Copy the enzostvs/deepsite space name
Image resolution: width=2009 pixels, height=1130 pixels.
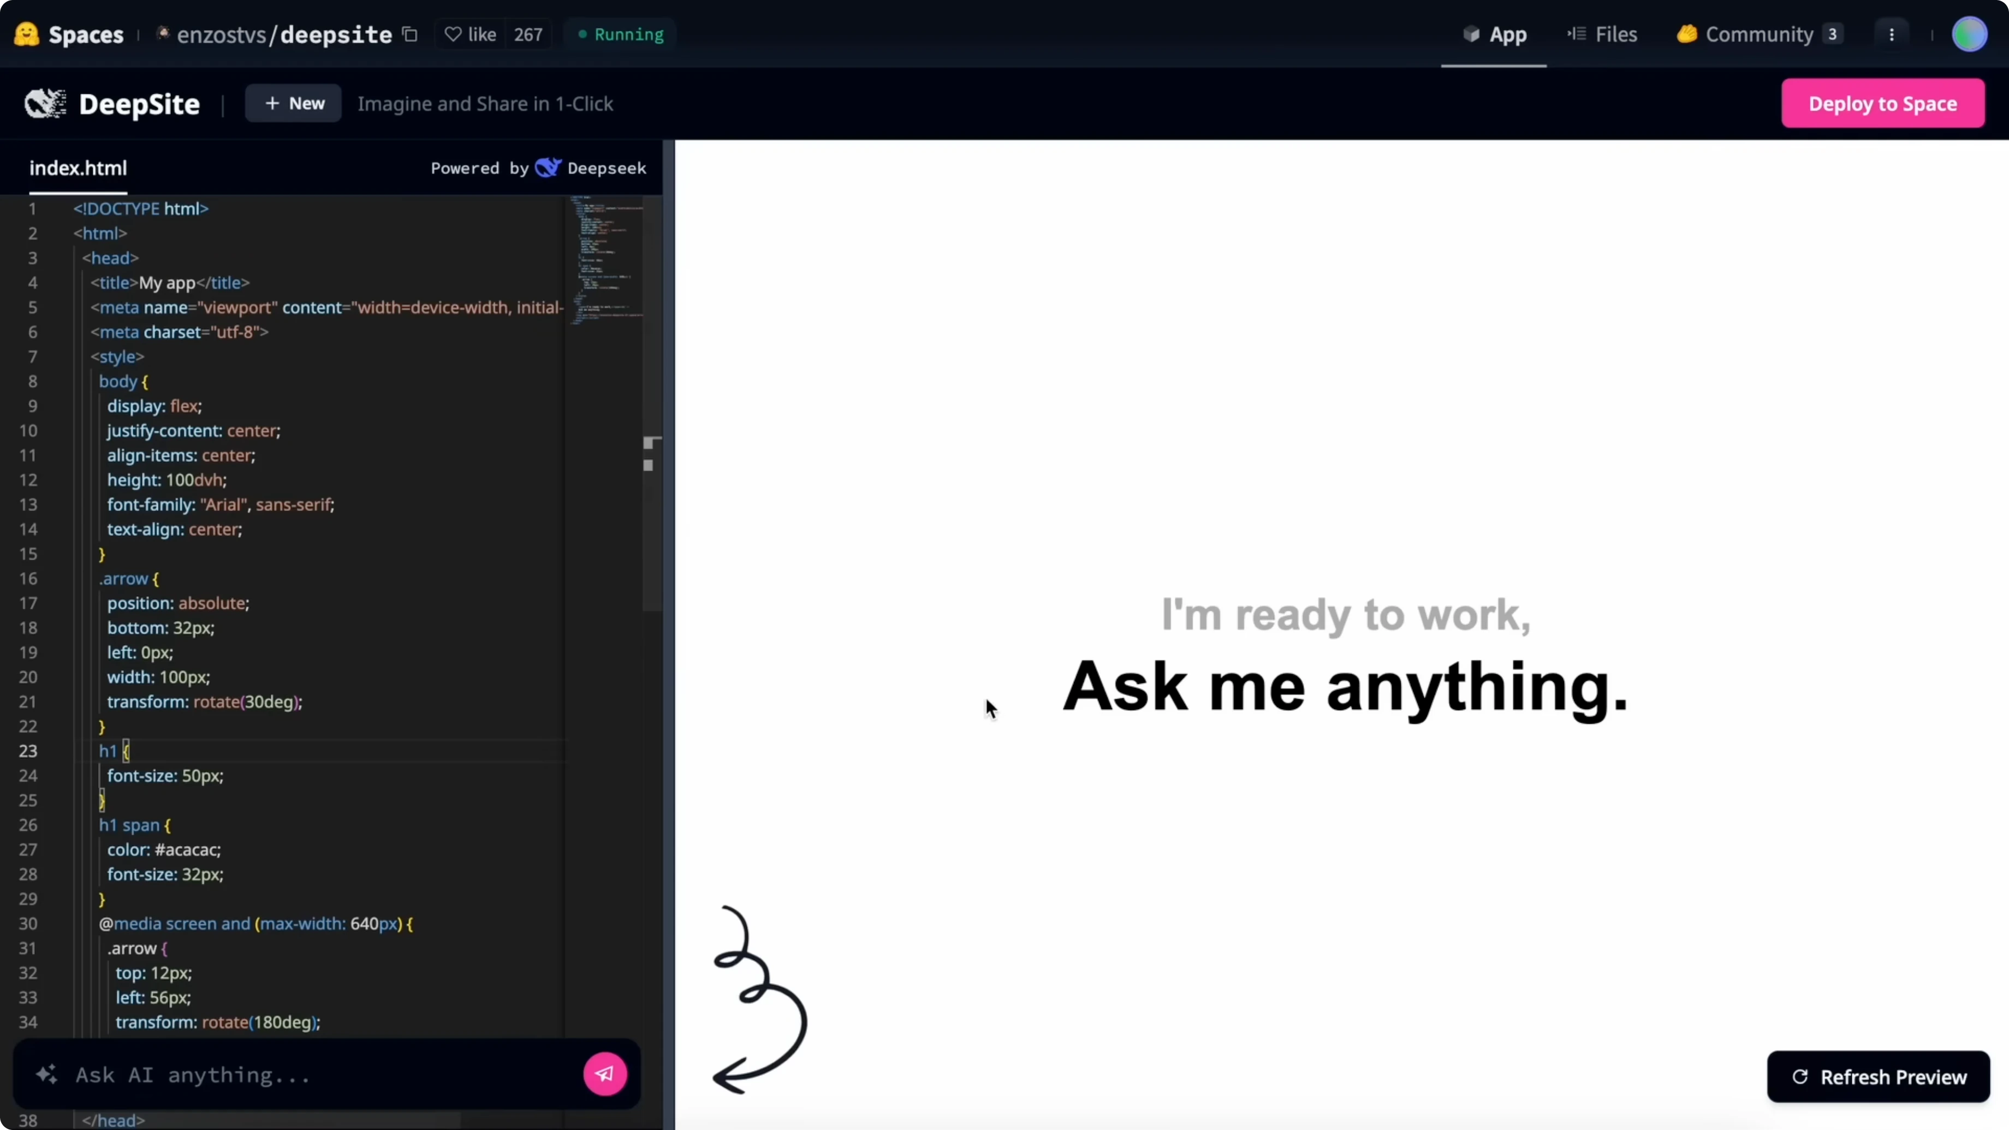click(x=410, y=34)
